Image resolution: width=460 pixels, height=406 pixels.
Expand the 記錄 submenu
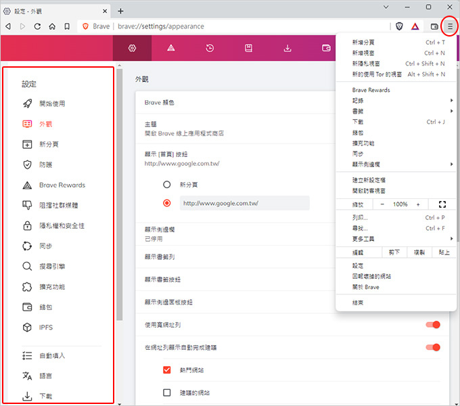396,101
